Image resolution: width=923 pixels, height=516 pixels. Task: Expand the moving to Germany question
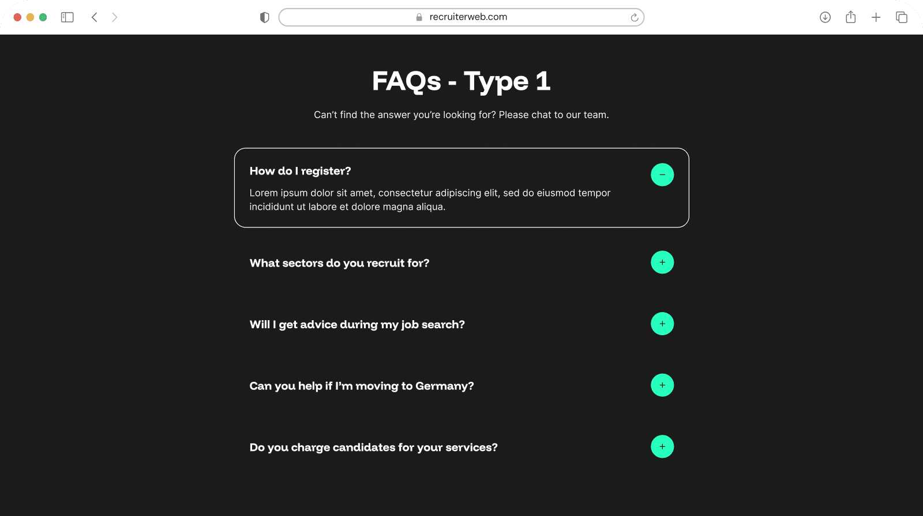click(x=662, y=385)
